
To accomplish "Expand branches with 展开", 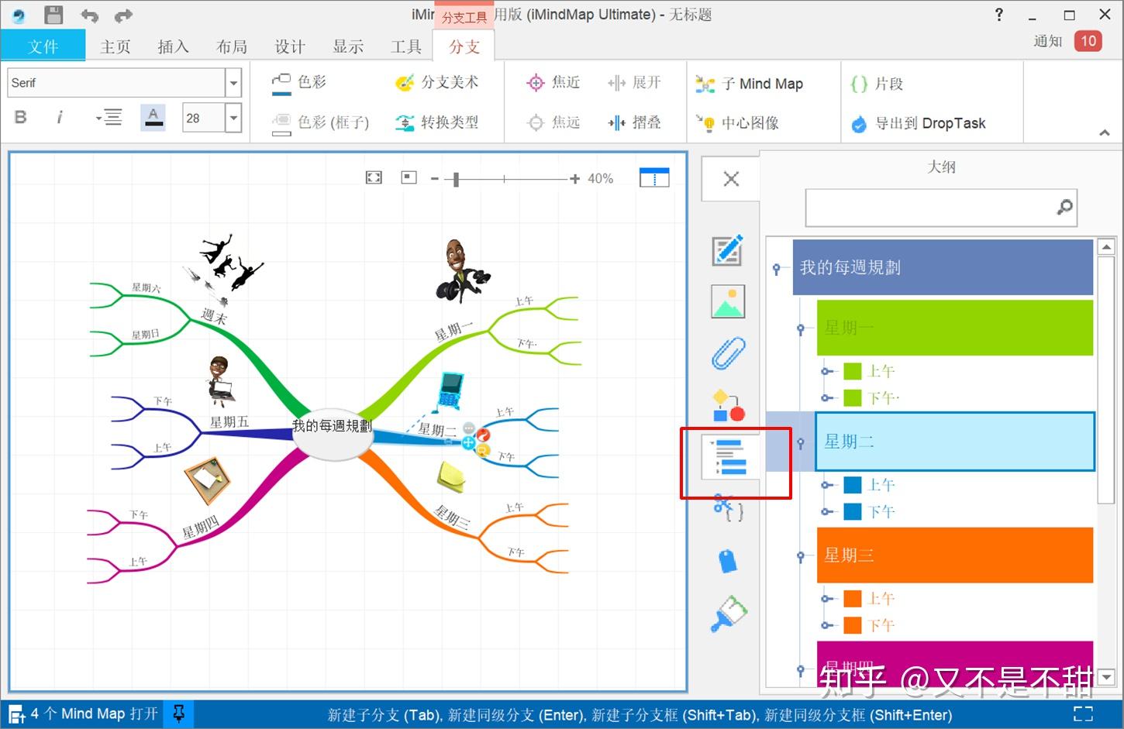I will [x=634, y=82].
